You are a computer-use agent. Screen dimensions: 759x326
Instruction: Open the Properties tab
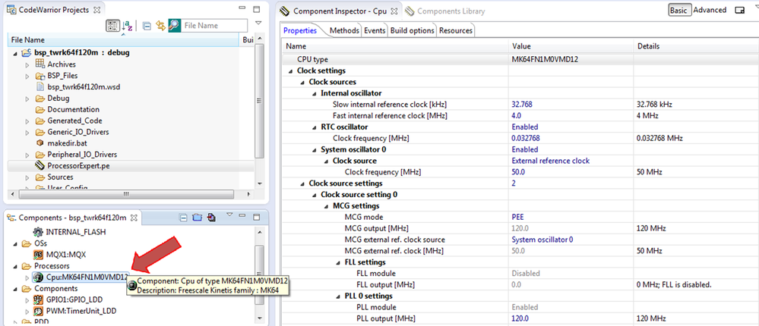pyautogui.click(x=300, y=30)
